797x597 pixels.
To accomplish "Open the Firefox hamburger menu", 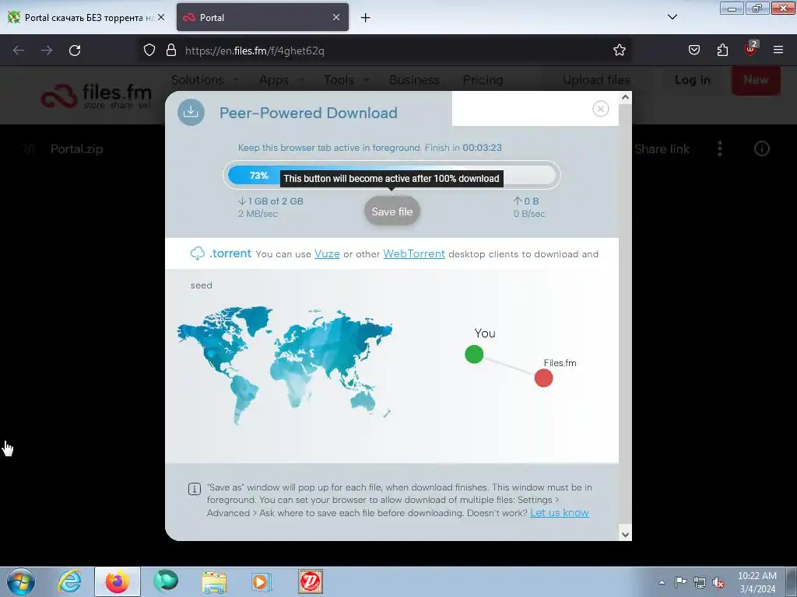I will click(x=778, y=50).
